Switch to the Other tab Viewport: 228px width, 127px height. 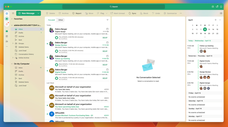(61, 20)
